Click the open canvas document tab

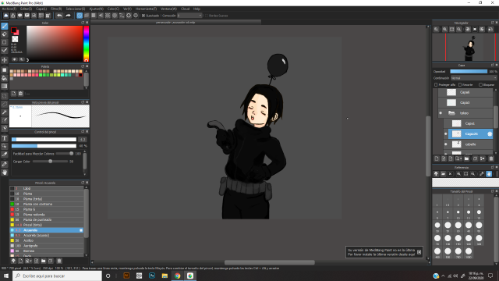coord(175,23)
